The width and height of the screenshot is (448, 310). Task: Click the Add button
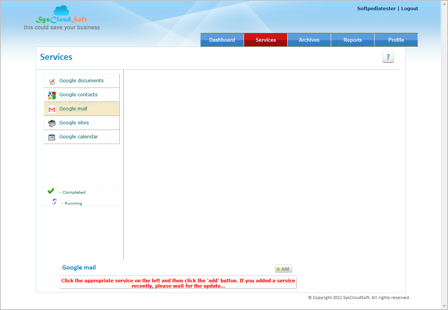pos(283,269)
